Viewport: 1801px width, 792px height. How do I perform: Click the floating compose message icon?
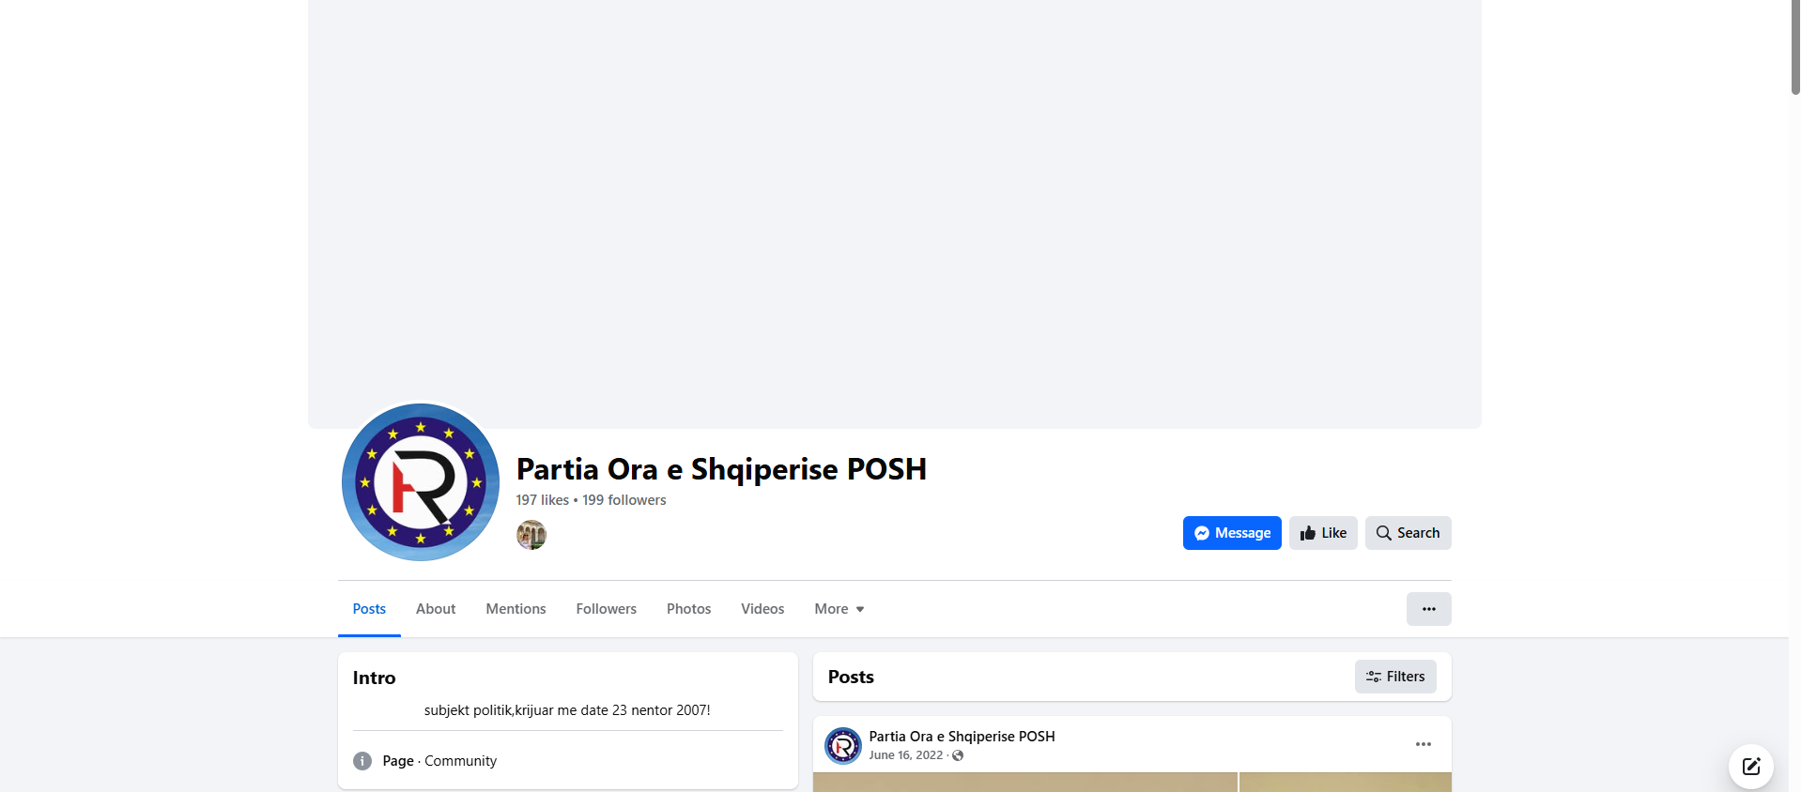pos(1751,767)
